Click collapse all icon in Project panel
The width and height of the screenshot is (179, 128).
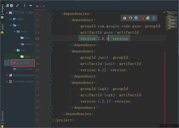(x=18, y=5)
